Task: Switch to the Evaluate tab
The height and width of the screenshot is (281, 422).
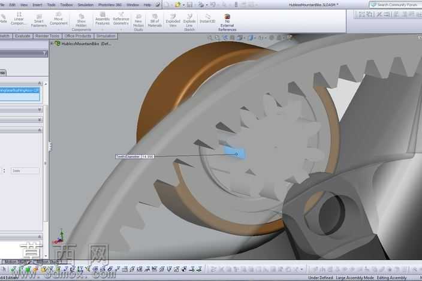Action: pyautogui.click(x=23, y=36)
